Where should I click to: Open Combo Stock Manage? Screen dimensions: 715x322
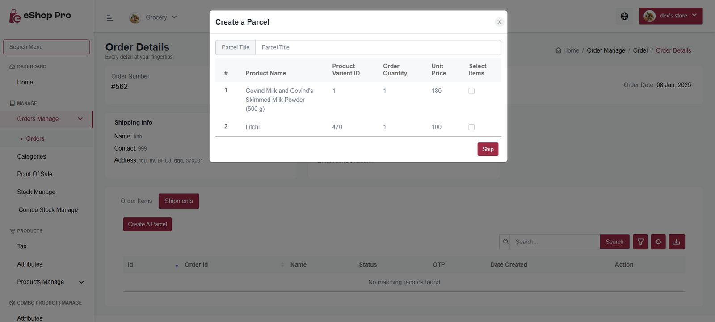tap(48, 210)
